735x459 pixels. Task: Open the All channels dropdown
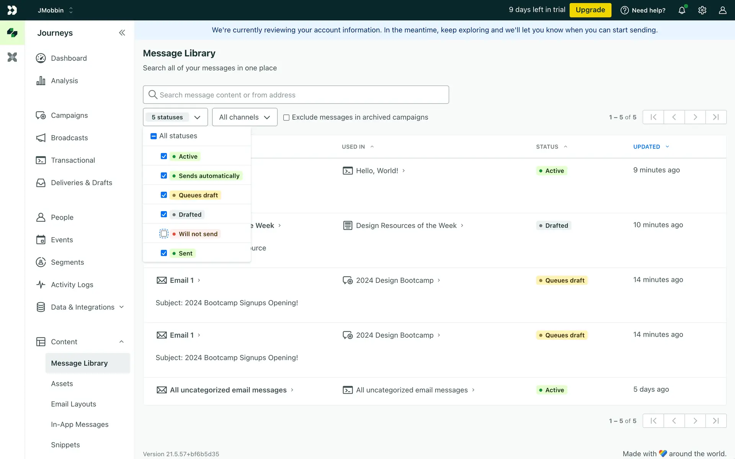pos(245,117)
